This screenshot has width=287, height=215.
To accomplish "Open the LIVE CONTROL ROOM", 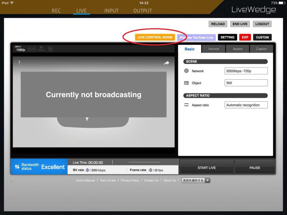I will pos(155,37).
